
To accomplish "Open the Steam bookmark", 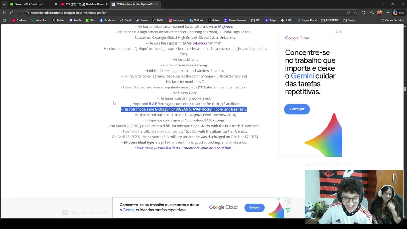I will (x=141, y=20).
